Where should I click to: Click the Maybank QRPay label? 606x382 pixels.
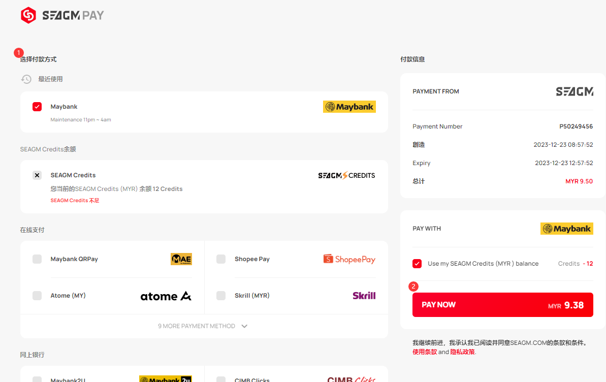74,259
